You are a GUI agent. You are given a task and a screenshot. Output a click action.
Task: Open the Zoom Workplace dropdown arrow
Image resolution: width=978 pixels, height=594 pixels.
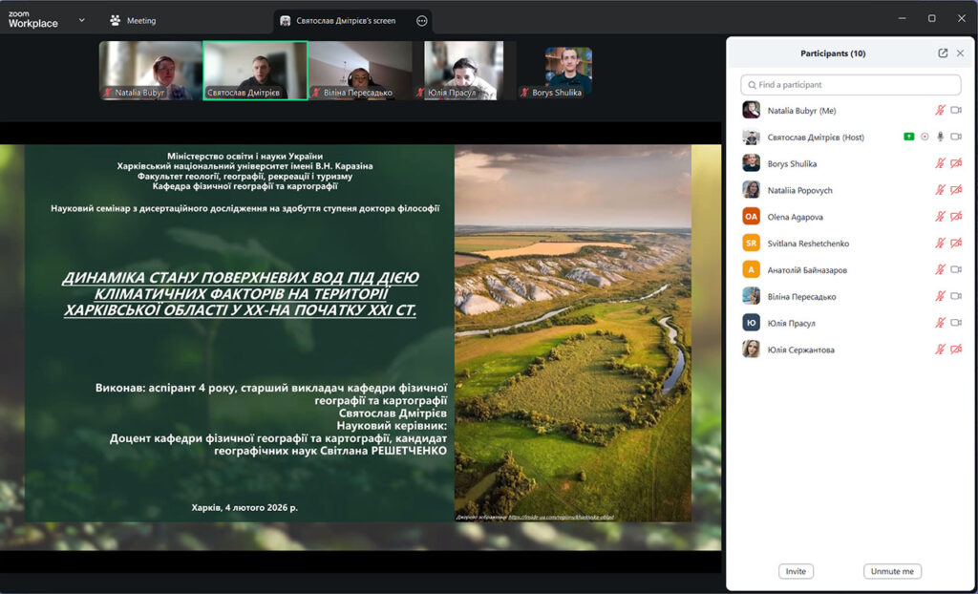coord(81,20)
